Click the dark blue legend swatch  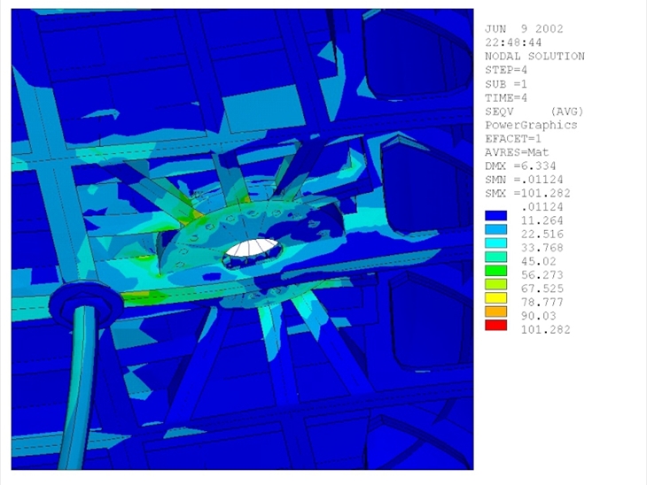495,216
